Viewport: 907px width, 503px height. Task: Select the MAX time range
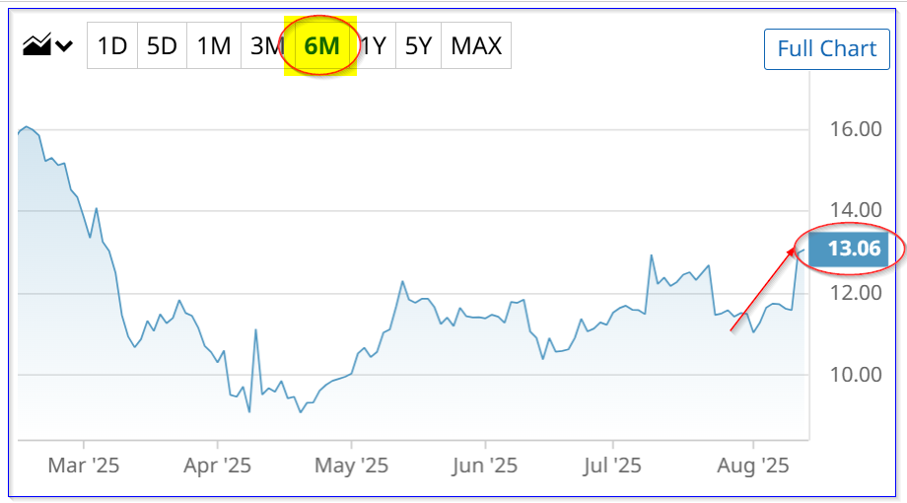tap(476, 45)
